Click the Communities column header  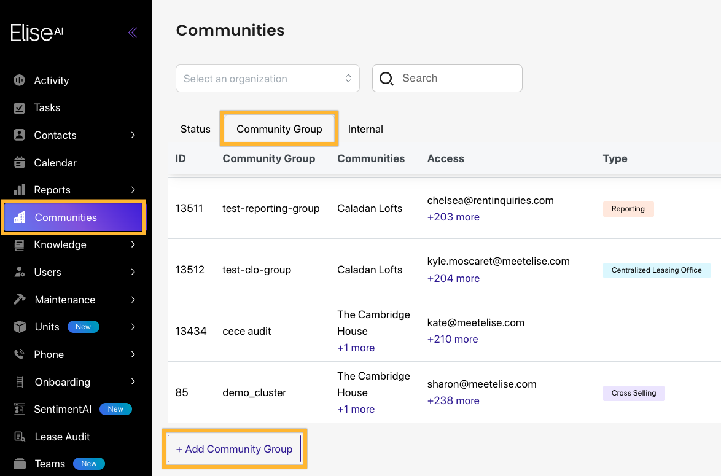point(370,158)
